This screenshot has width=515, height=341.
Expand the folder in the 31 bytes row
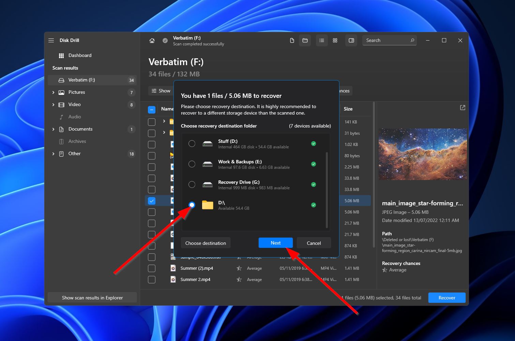pos(164,132)
